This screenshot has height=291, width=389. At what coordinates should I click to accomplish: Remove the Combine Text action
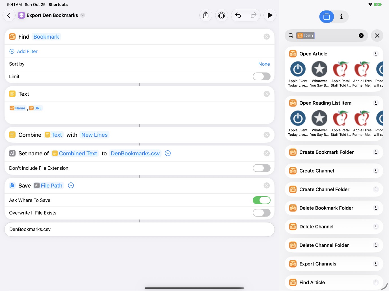(267, 135)
